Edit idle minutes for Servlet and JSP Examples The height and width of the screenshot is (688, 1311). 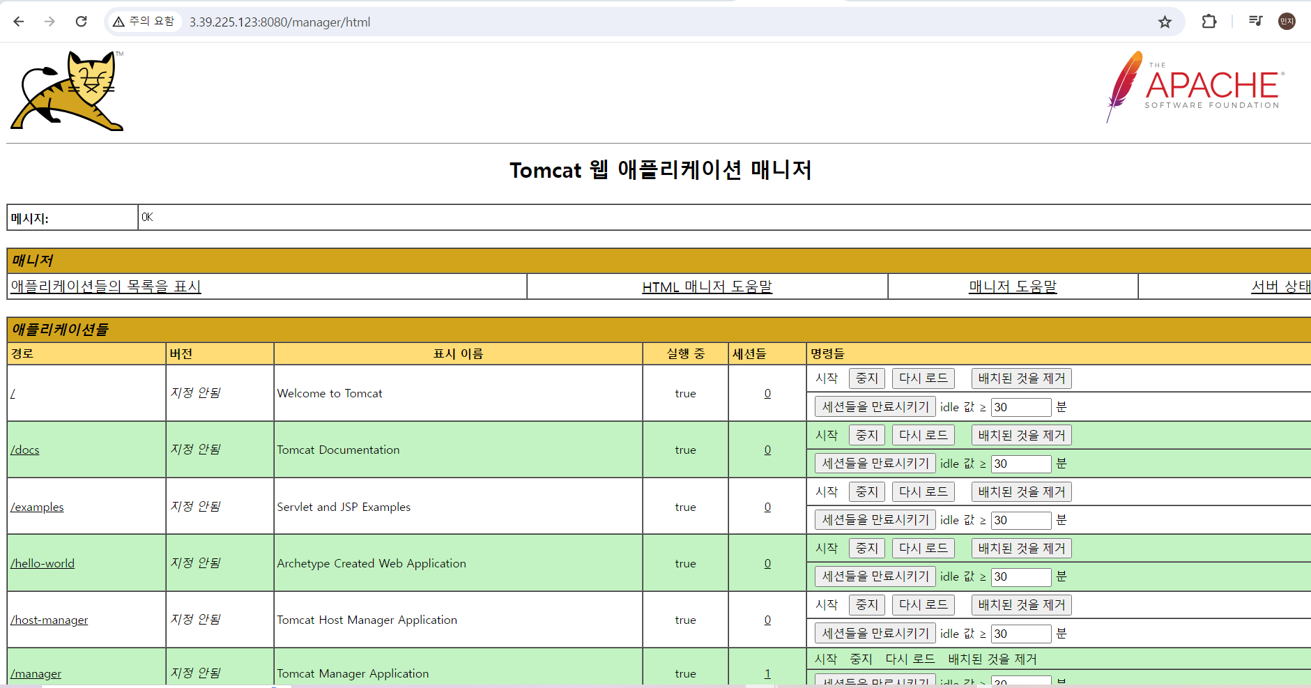1021,520
